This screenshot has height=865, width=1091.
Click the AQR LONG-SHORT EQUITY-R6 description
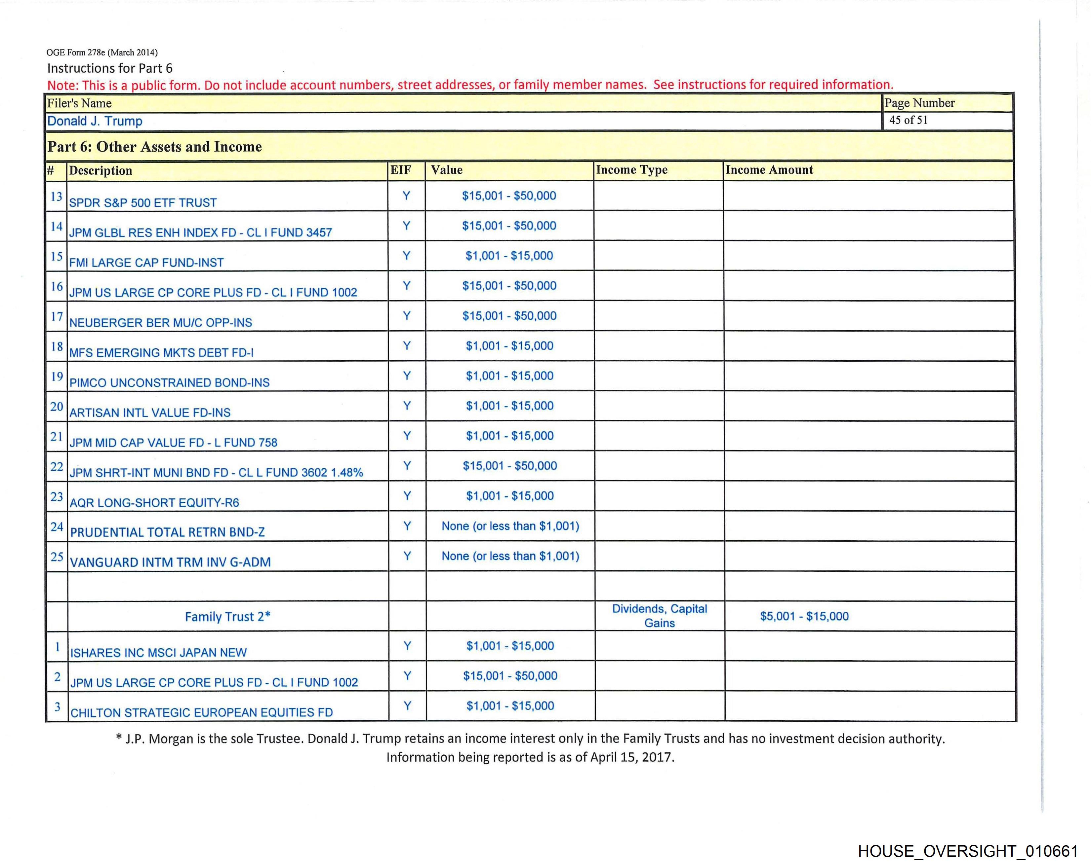[x=154, y=502]
